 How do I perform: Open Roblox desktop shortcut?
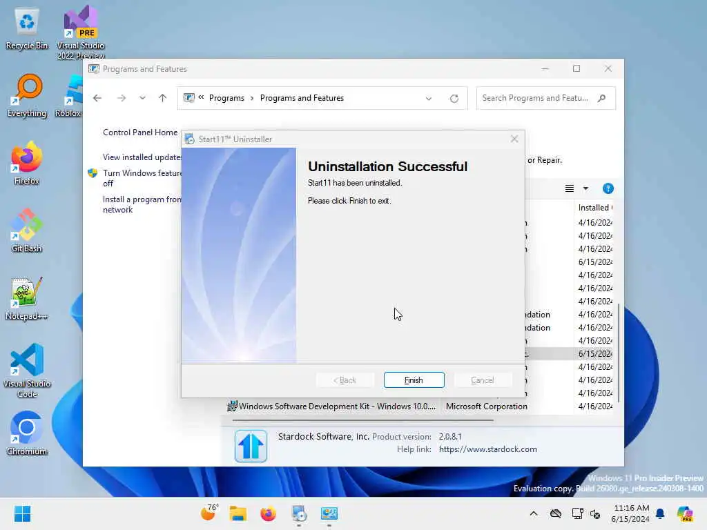tap(68, 96)
